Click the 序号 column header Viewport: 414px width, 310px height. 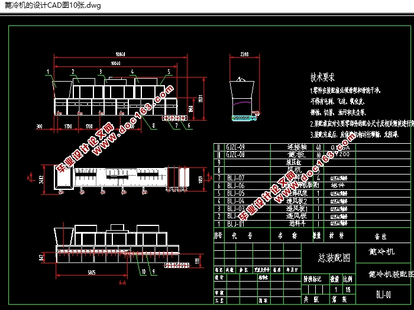click(x=218, y=235)
